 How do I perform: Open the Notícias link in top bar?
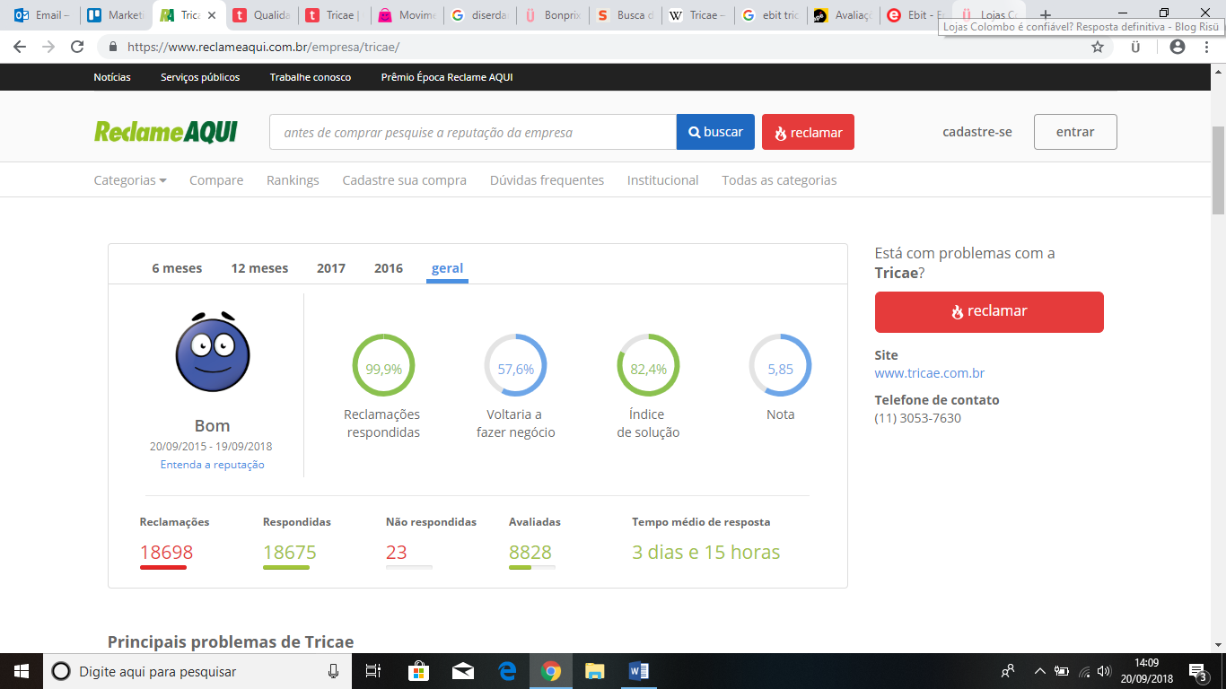(112, 77)
